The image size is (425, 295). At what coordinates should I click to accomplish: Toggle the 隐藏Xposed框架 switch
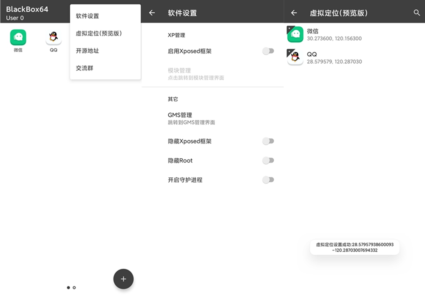pos(268,141)
